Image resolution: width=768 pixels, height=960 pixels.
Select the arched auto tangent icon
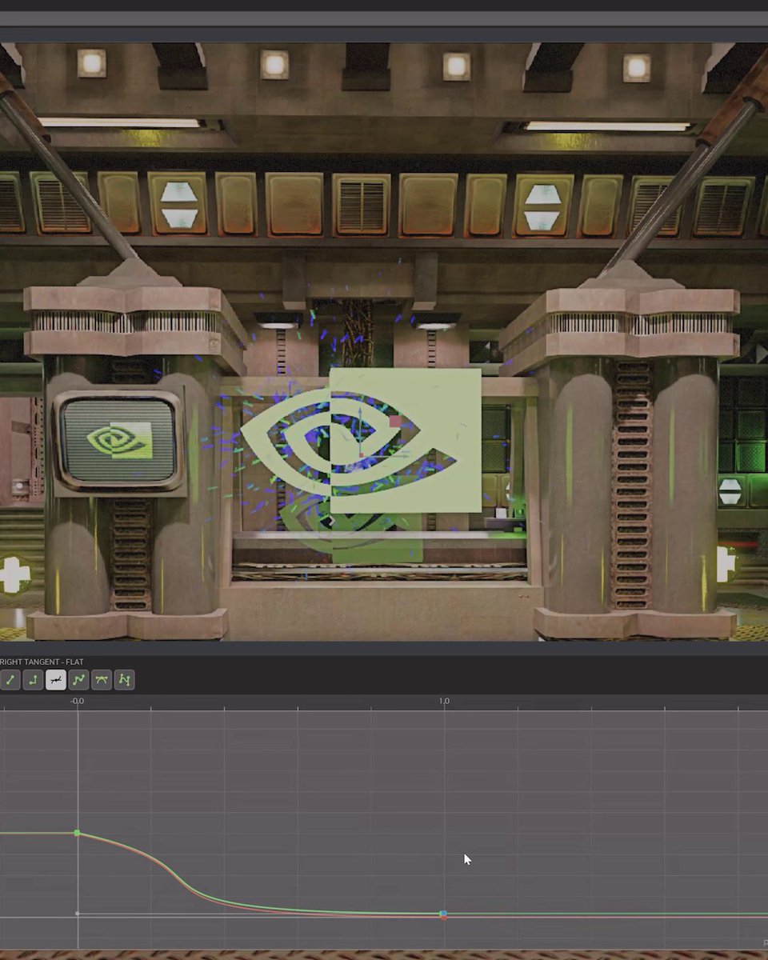(102, 680)
